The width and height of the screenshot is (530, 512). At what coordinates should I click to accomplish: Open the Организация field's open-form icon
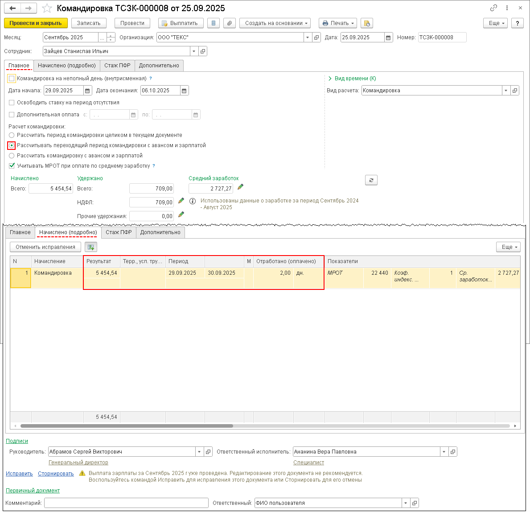point(316,37)
